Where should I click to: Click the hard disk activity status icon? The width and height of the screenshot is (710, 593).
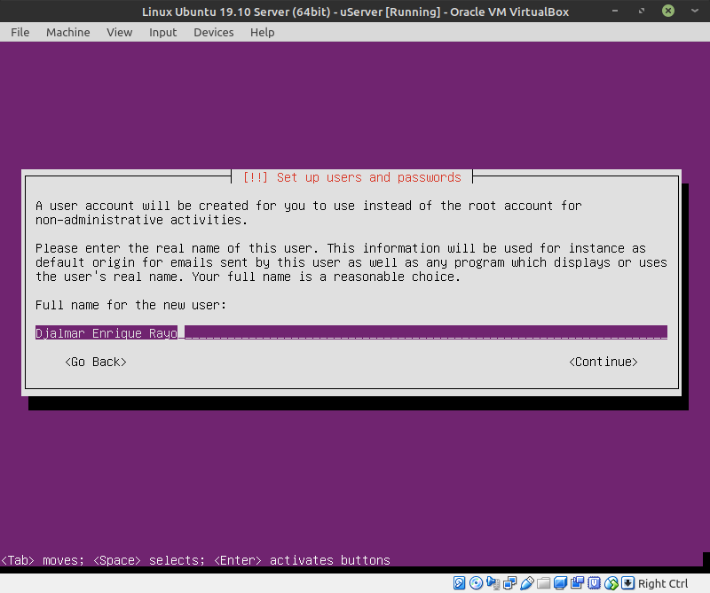459,583
